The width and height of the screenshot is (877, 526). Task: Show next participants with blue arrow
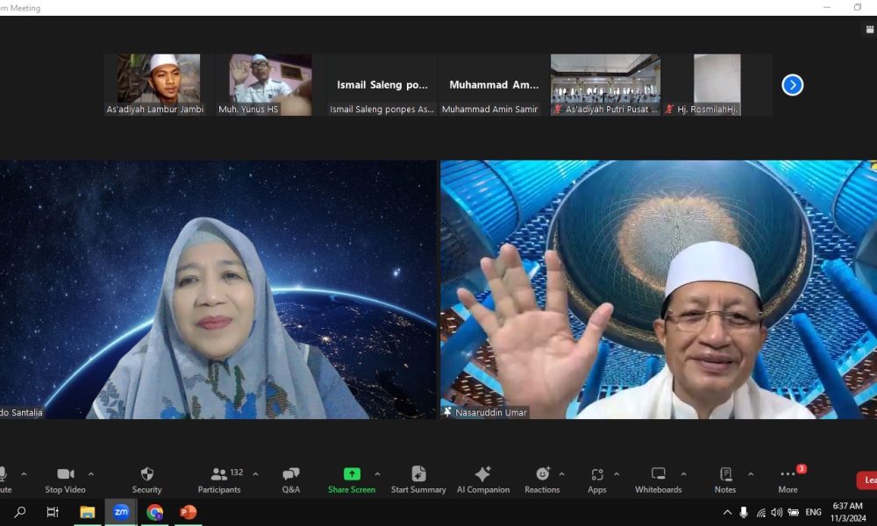pos(792,85)
